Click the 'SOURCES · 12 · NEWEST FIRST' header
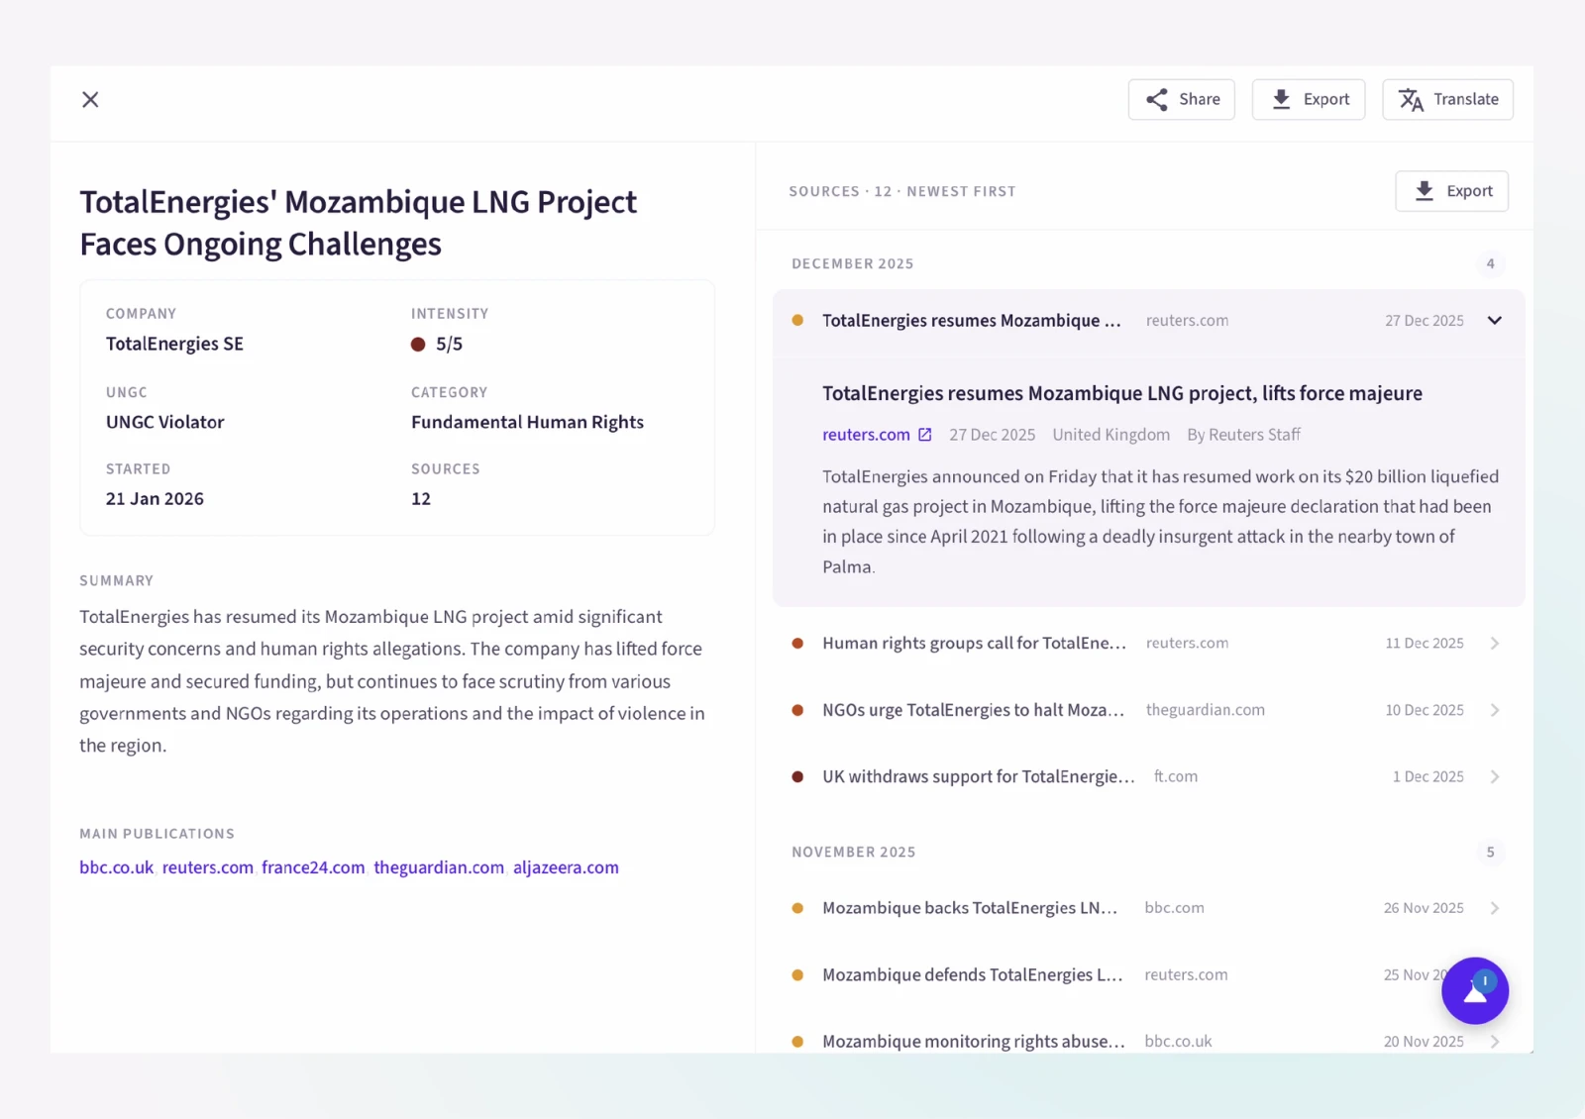The height and width of the screenshot is (1119, 1585). pos(902,192)
